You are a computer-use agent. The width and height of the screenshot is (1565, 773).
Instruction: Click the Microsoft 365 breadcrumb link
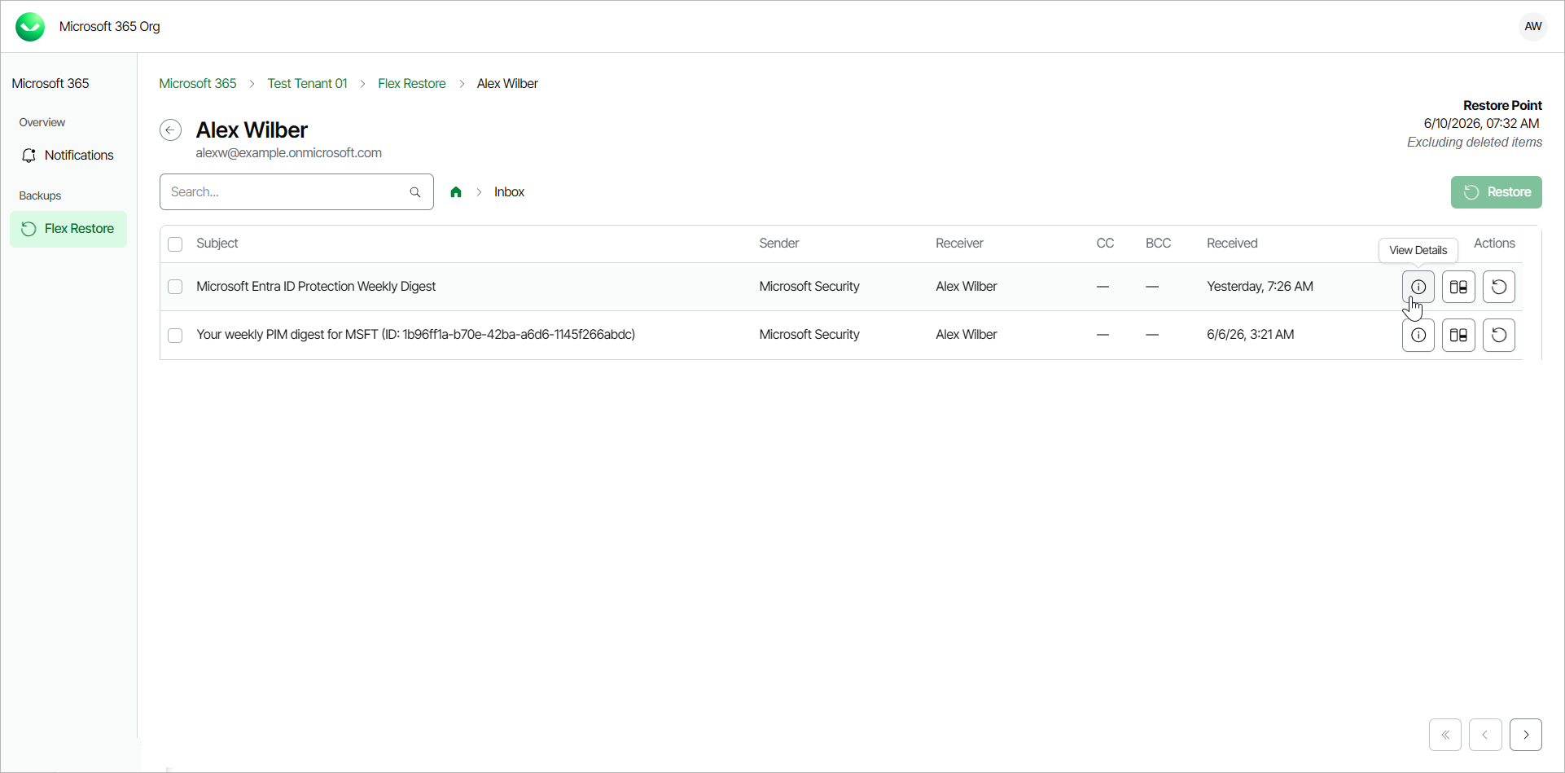(x=198, y=84)
